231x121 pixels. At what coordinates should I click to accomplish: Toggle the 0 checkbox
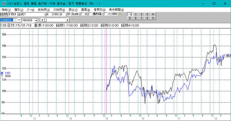pyautogui.click(x=82, y=14)
